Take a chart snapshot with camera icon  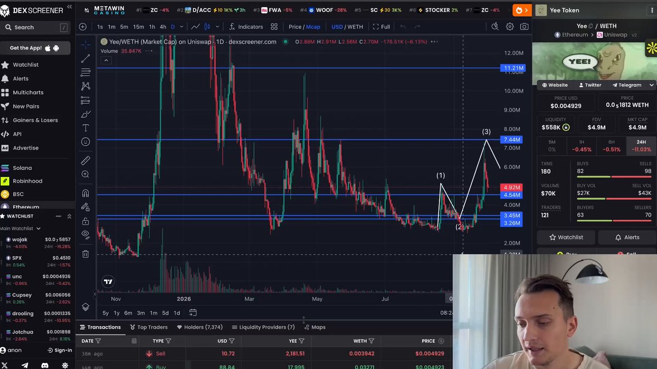click(525, 27)
